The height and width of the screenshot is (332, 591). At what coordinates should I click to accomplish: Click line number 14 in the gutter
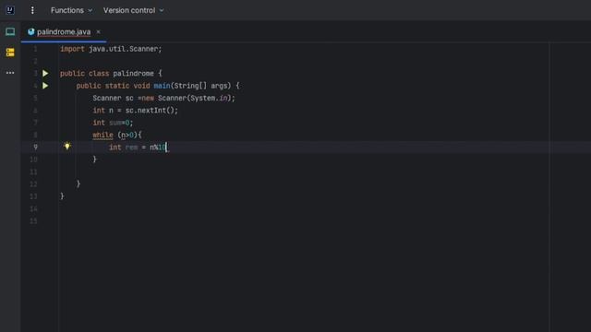tap(33, 208)
